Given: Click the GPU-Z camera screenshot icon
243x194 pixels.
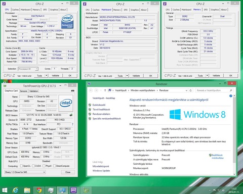Looking at the screenshot, I should [x=73, y=91].
